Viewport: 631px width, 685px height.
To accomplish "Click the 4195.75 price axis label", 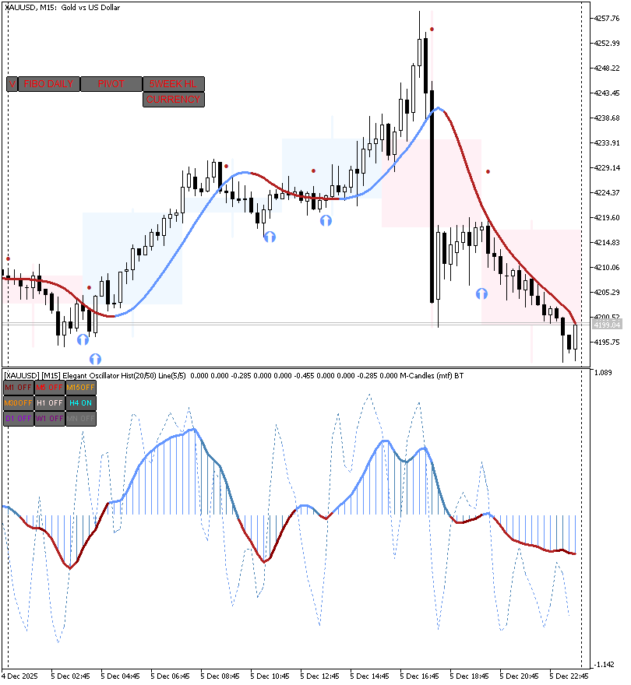I will (607, 342).
